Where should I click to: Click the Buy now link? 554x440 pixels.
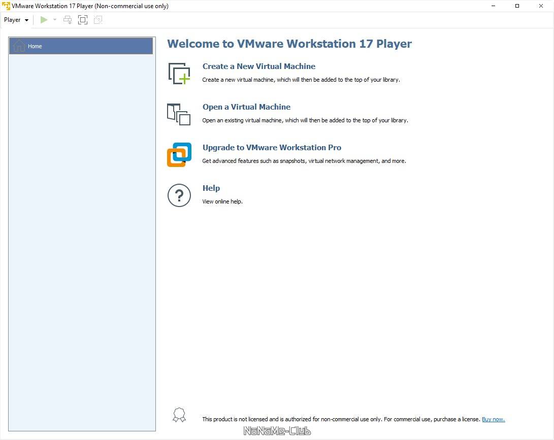pyautogui.click(x=493, y=419)
